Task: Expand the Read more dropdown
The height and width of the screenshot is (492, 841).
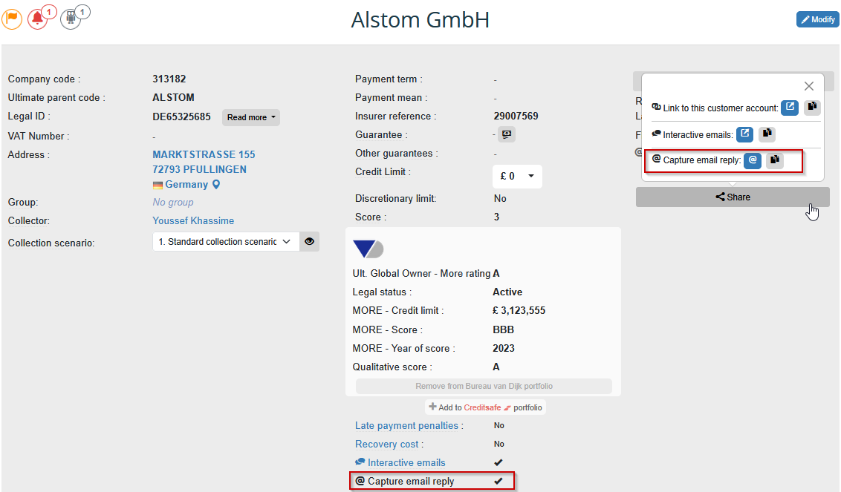Action: pos(251,117)
